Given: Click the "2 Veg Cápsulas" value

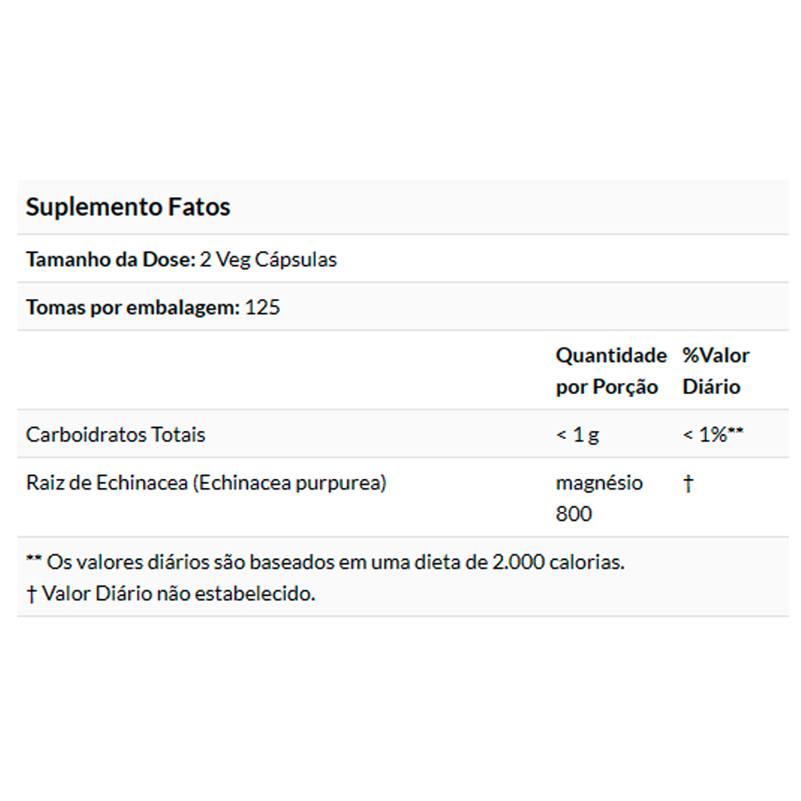Looking at the screenshot, I should (268, 260).
